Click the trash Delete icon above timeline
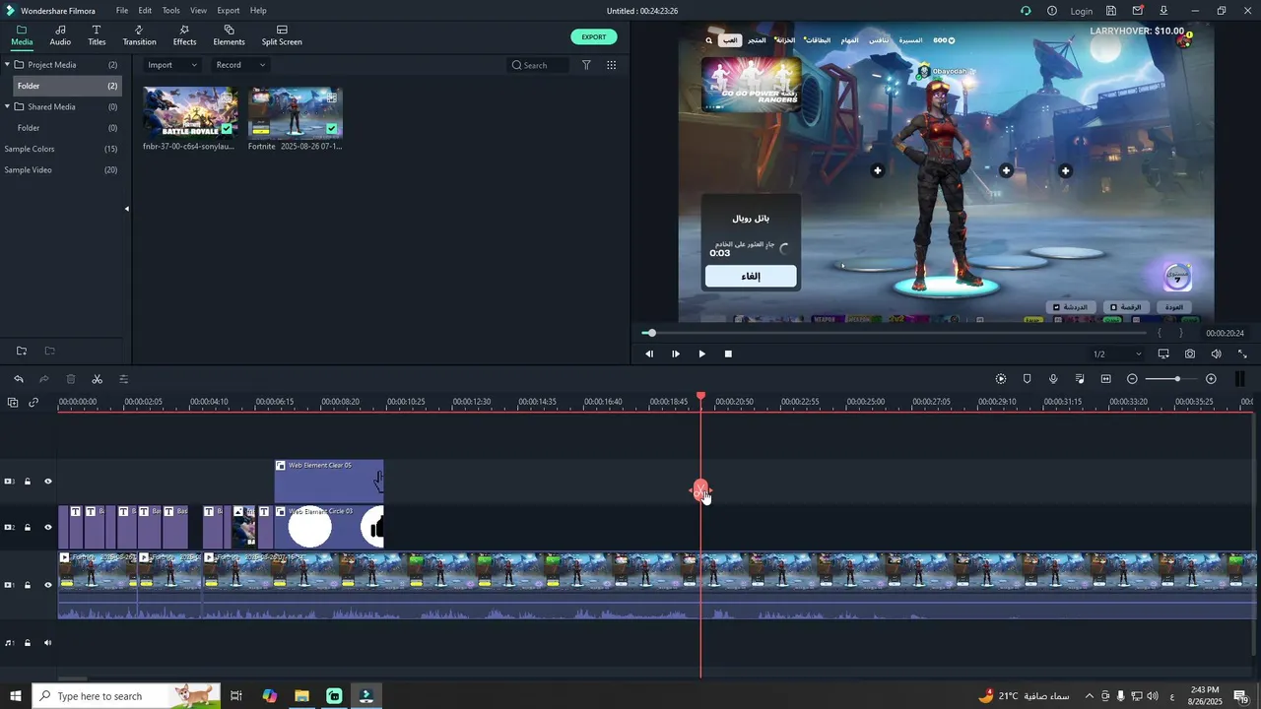 point(71,379)
